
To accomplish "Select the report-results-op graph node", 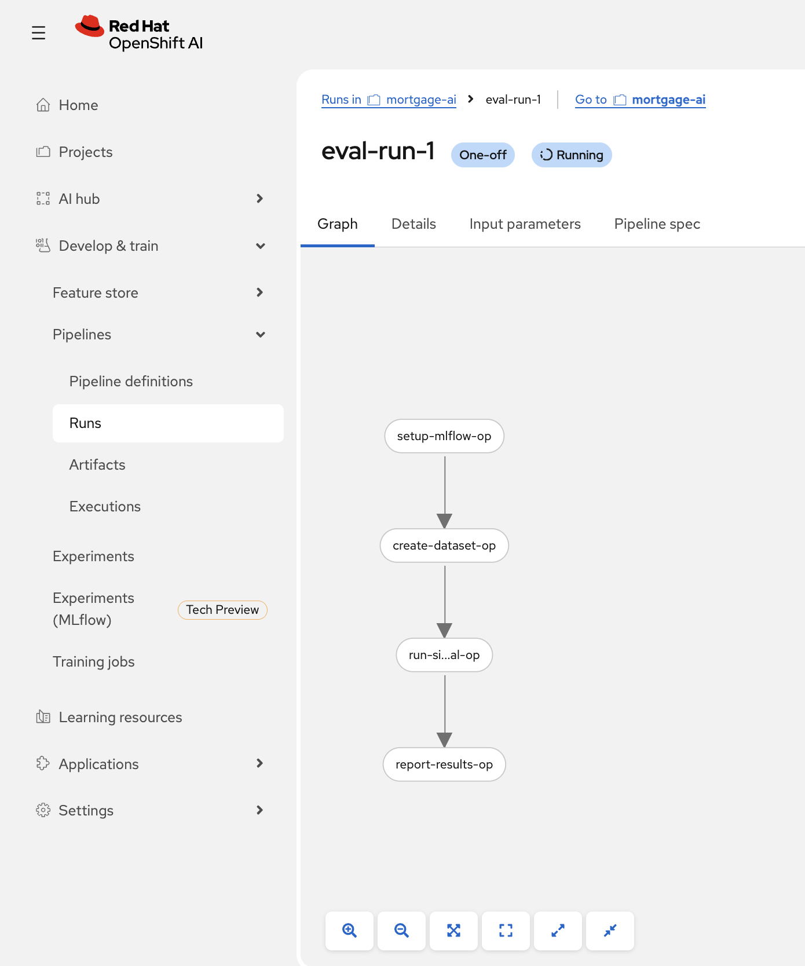I will 444,764.
